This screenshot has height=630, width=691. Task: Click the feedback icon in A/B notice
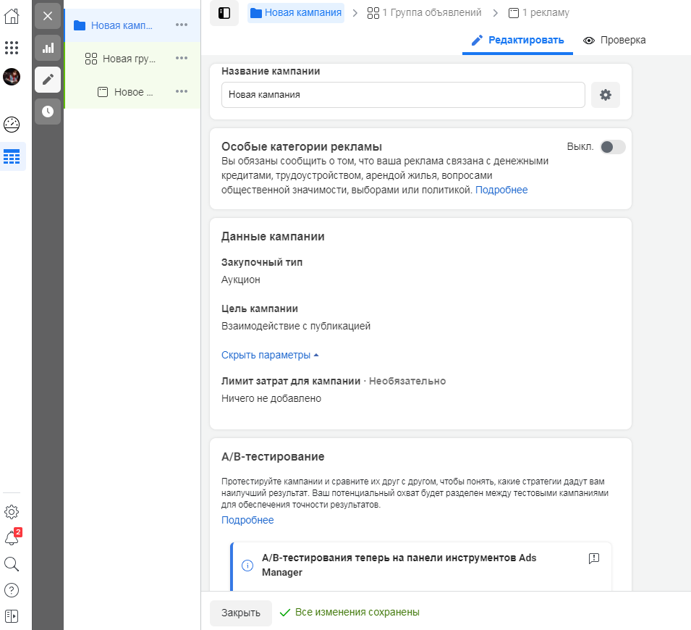(593, 558)
